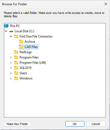Click the This PC computer icon
The width and height of the screenshot is (110, 130).
6,26
